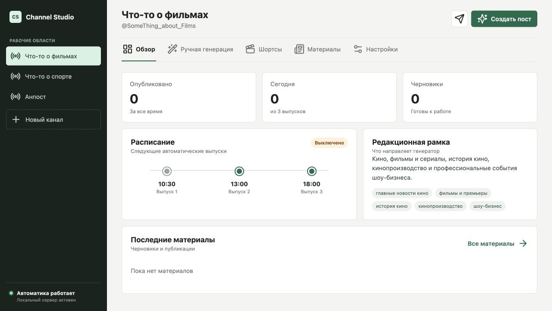Image resolution: width=552 pixels, height=311 pixels.
Task: Click the sparkle icon on Создать пост
Action: click(482, 19)
